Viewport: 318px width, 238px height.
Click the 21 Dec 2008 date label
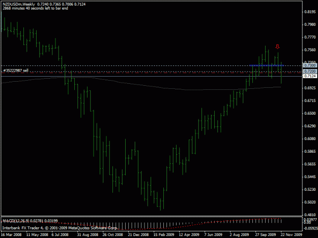click(138, 234)
